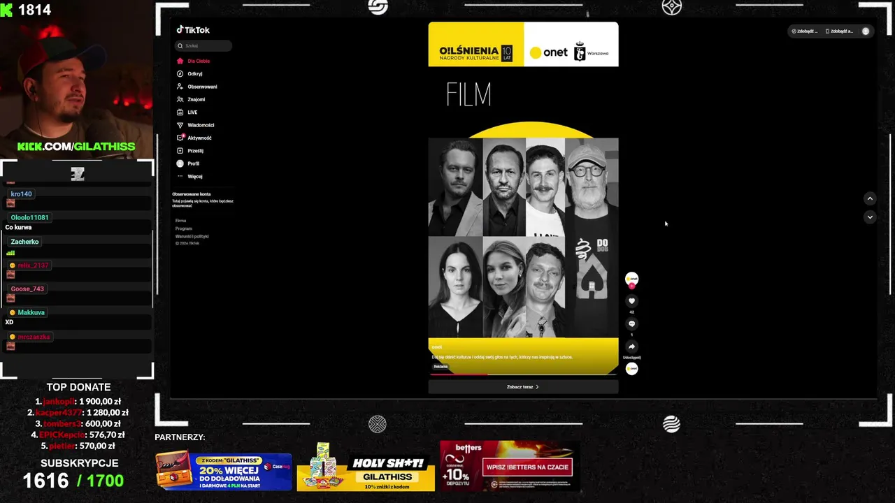Click the video progress bar

coord(523,374)
